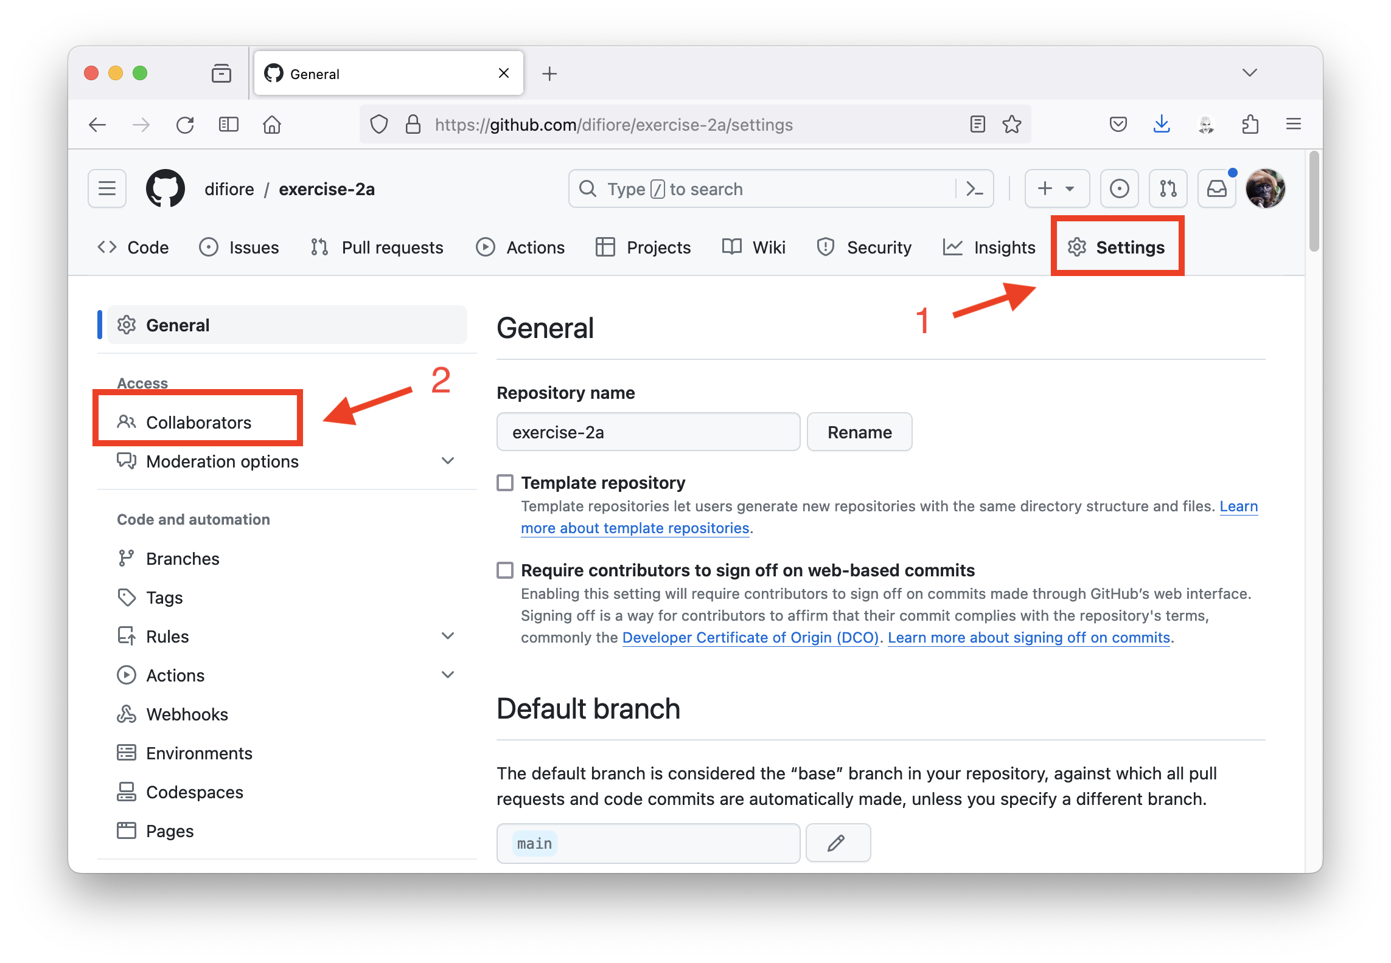Open the hamburger navigation menu
This screenshot has width=1391, height=963.
(107, 188)
